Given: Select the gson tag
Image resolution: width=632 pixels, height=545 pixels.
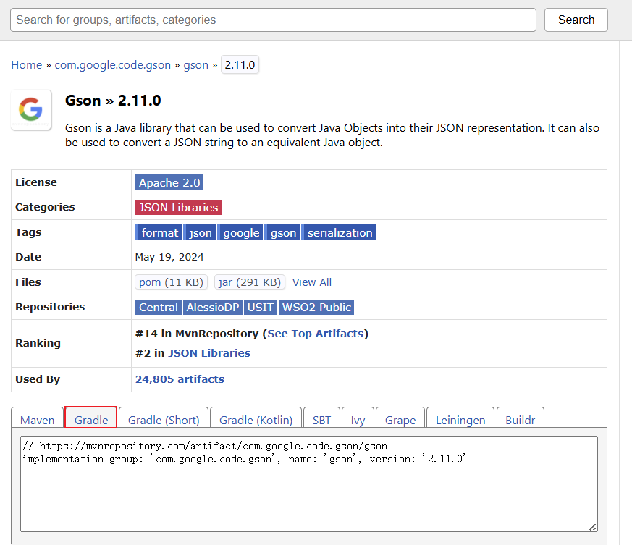Looking at the screenshot, I should tap(282, 232).
